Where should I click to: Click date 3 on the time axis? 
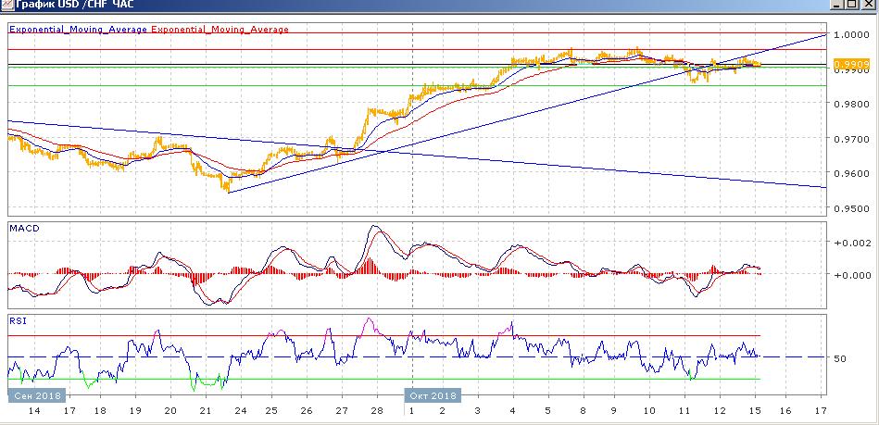[x=477, y=410]
